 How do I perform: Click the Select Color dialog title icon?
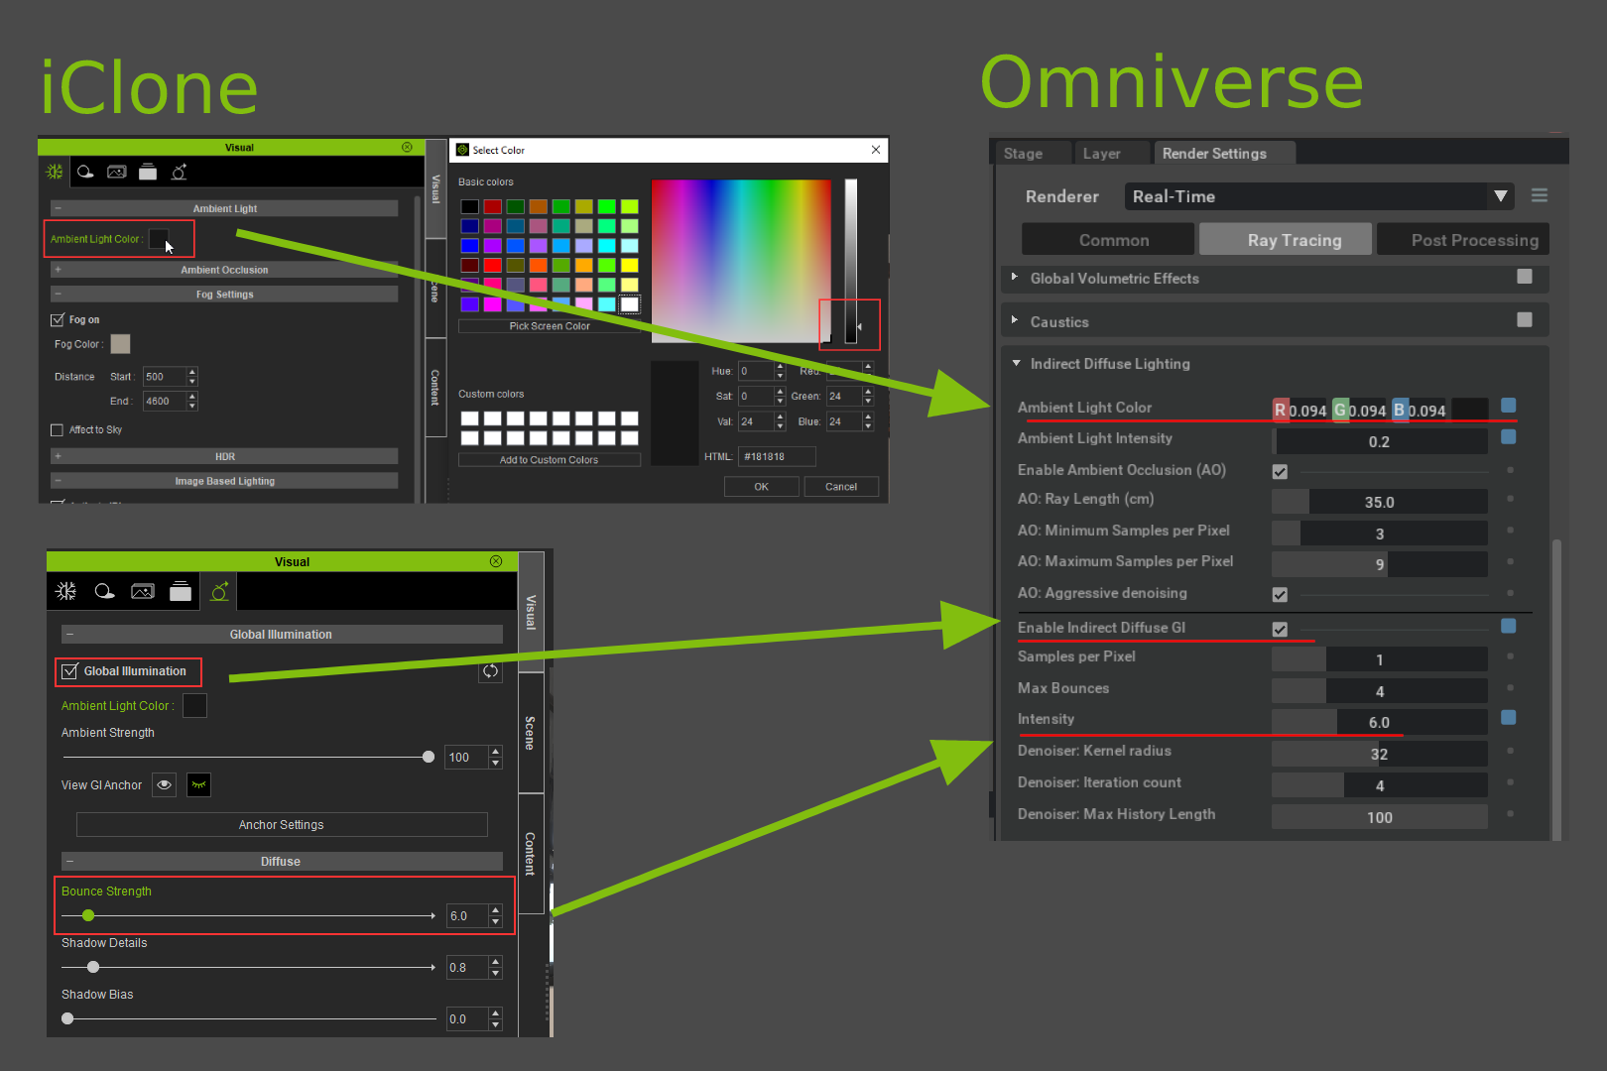[x=462, y=150]
